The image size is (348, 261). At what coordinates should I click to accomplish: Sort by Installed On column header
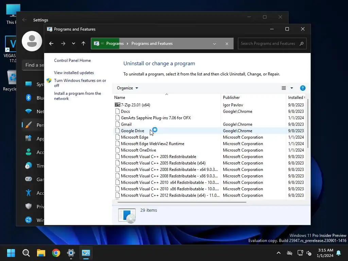[296, 98]
